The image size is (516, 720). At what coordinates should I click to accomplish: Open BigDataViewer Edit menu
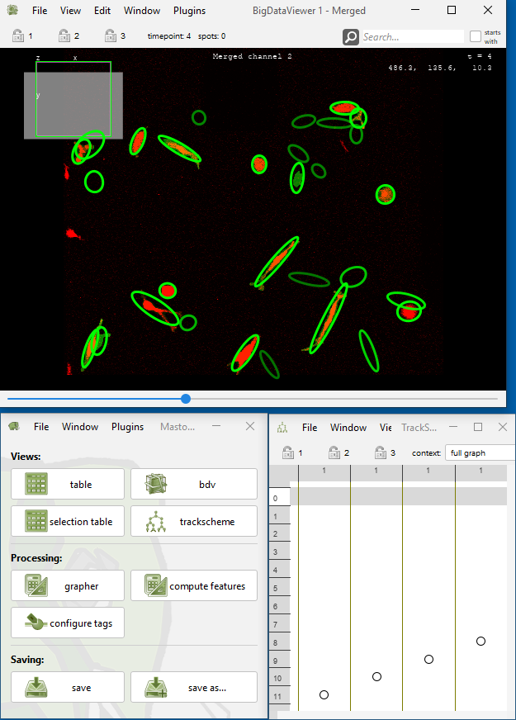[102, 11]
